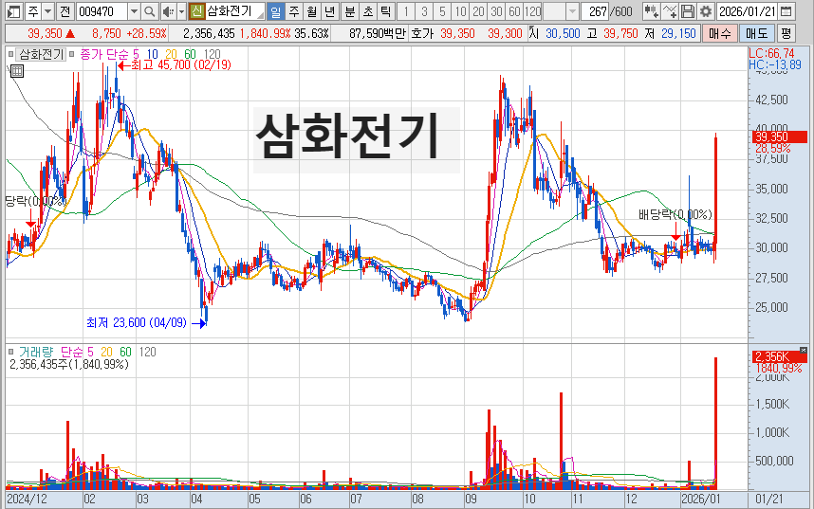This screenshot has height=509, width=814.
Task: Open the custom interval dropdown arrow
Action: [572, 10]
